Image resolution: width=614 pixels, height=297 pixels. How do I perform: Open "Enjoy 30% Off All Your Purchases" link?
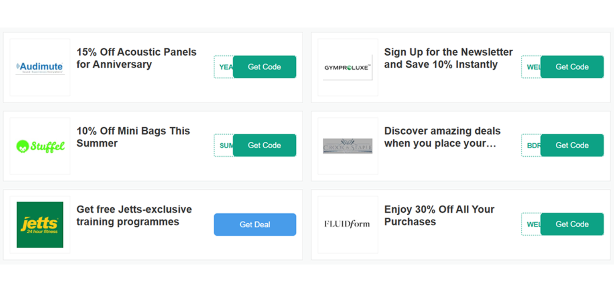439,216
